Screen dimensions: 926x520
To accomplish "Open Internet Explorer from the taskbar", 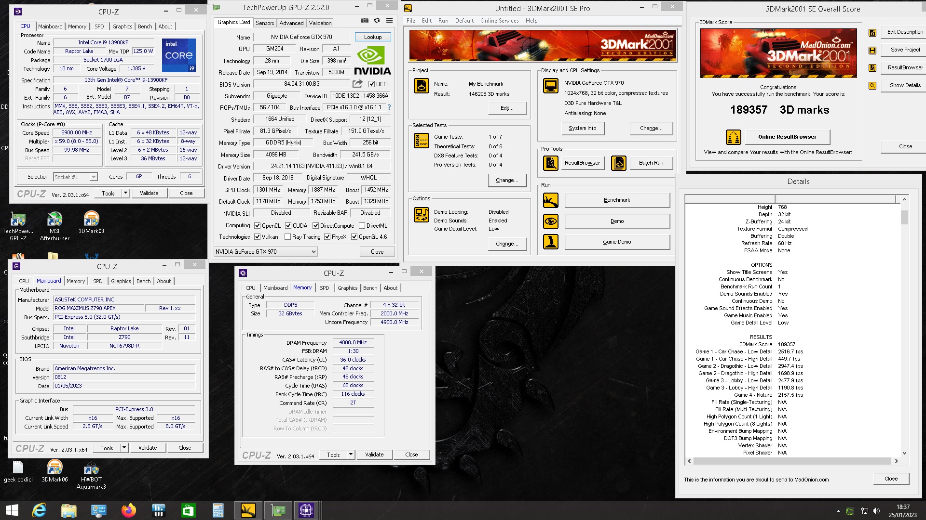I will [39, 510].
